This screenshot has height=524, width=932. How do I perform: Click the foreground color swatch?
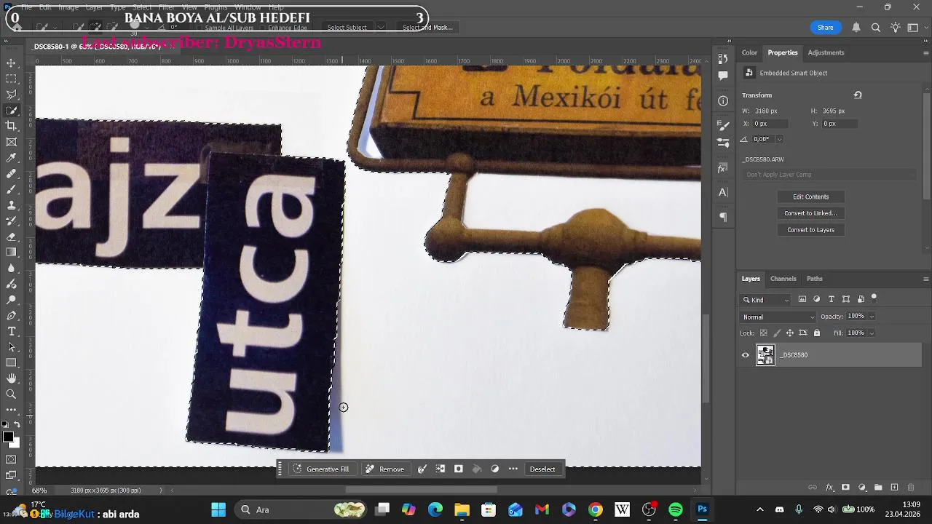[x=7, y=437]
